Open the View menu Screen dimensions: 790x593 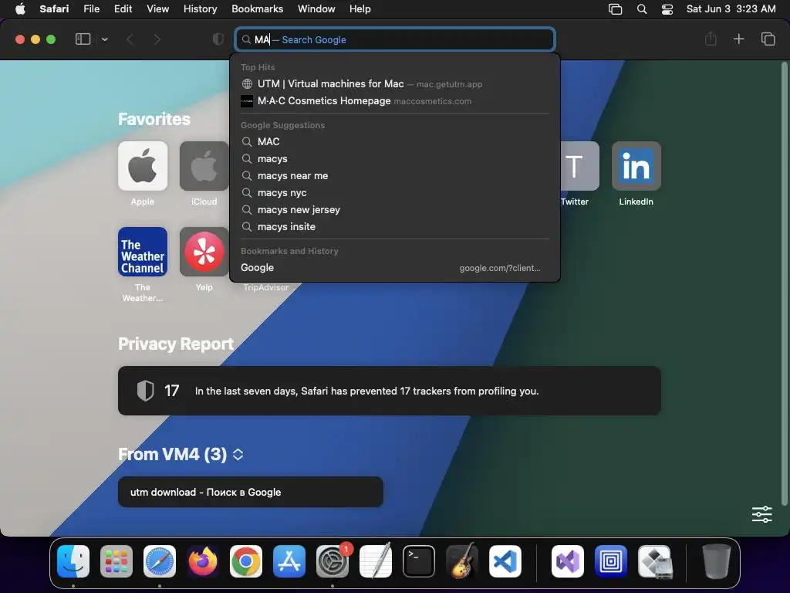(157, 8)
